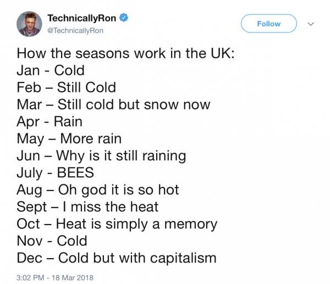330x284 pixels.
Task: Click "Mar – Still cold but snow now" text
Action: tap(113, 105)
